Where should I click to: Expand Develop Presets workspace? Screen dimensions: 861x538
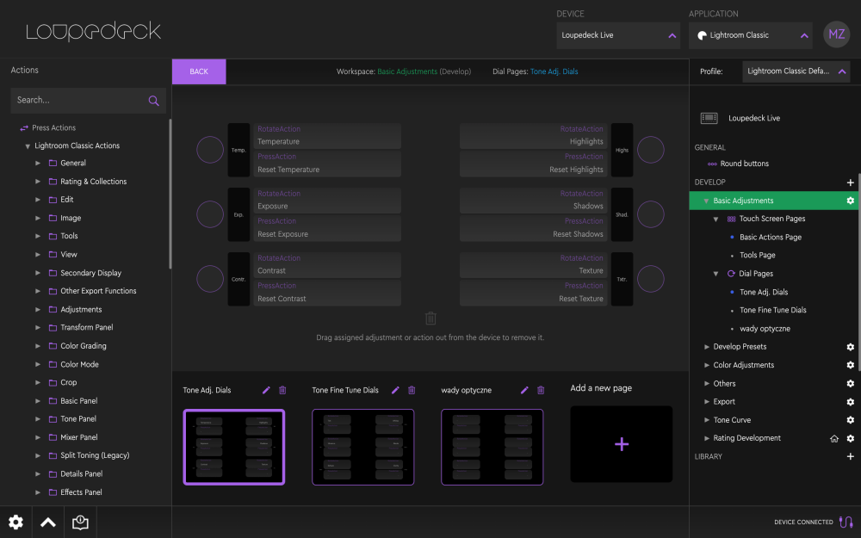[707, 346]
